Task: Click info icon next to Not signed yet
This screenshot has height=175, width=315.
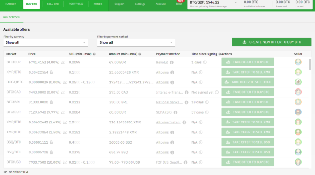Action: [x=217, y=92]
